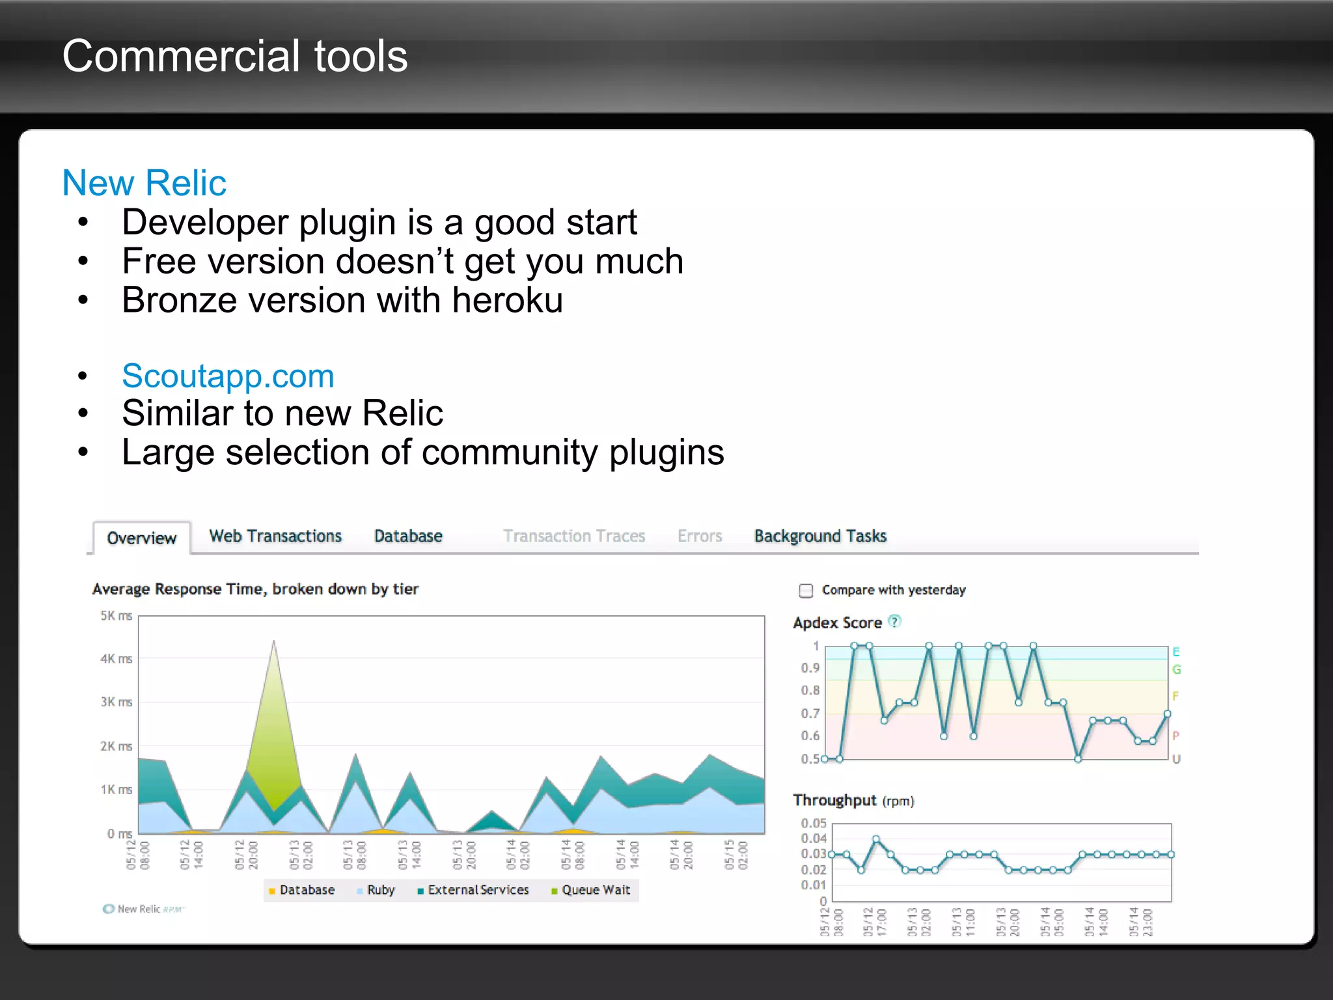Click the Apdex rating letter F
The width and height of the screenshot is (1333, 1000).
point(1175,696)
